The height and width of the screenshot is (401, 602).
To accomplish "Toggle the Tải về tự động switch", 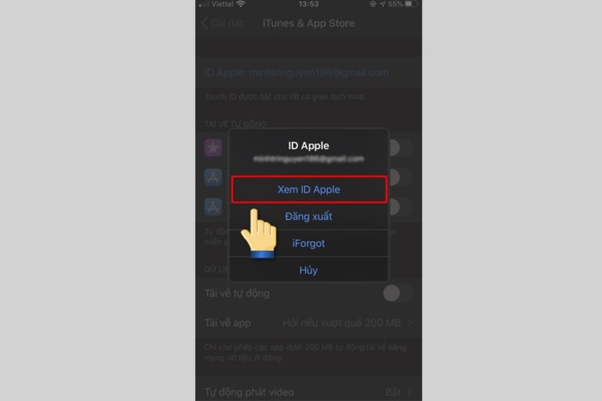I will pyautogui.click(x=397, y=293).
